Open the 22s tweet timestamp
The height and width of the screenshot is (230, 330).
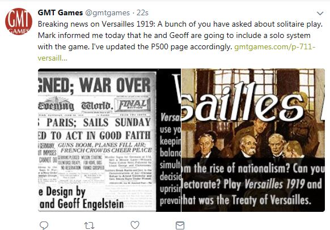[142, 13]
